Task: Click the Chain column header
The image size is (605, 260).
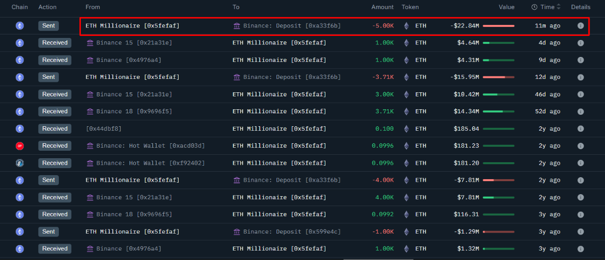Action: 20,7
